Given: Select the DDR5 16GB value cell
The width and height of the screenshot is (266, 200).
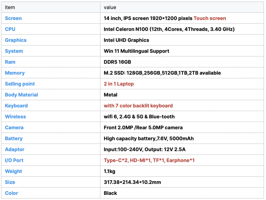Looking at the screenshot, I should tap(117, 62).
